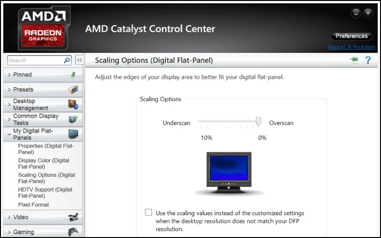Expand Desktop Management chevron
This screenshot has height=238, width=381.
[9, 104]
